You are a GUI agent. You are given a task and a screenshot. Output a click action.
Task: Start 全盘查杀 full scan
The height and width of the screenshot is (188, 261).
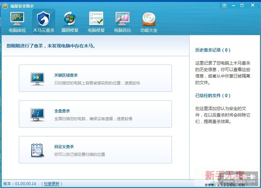click(x=95, y=114)
